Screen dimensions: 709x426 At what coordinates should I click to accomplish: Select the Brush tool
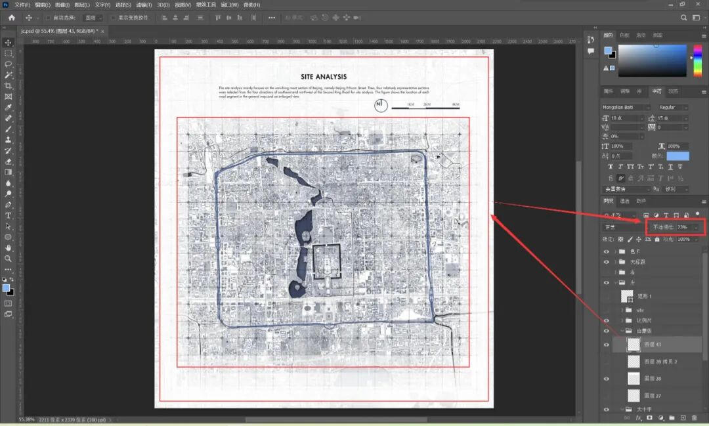click(x=8, y=129)
